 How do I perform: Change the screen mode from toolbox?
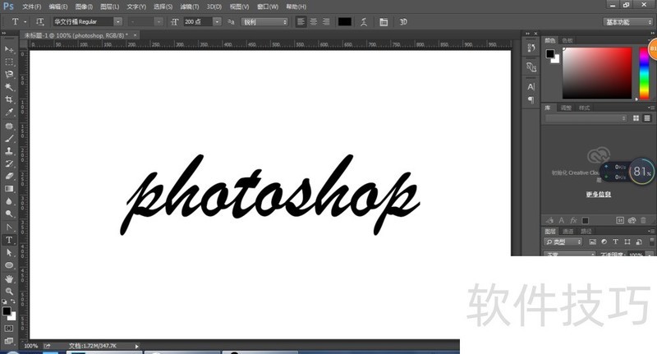tap(9, 341)
